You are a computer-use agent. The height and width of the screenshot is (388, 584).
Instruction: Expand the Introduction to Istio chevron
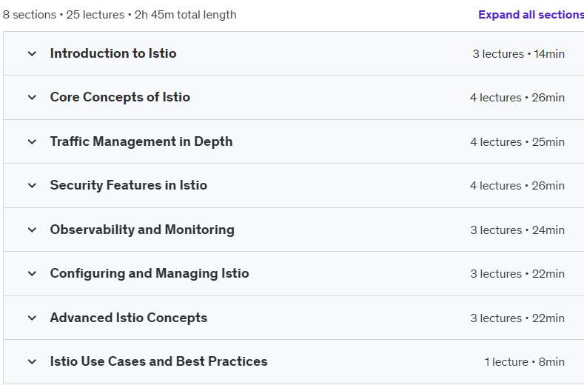[32, 53]
